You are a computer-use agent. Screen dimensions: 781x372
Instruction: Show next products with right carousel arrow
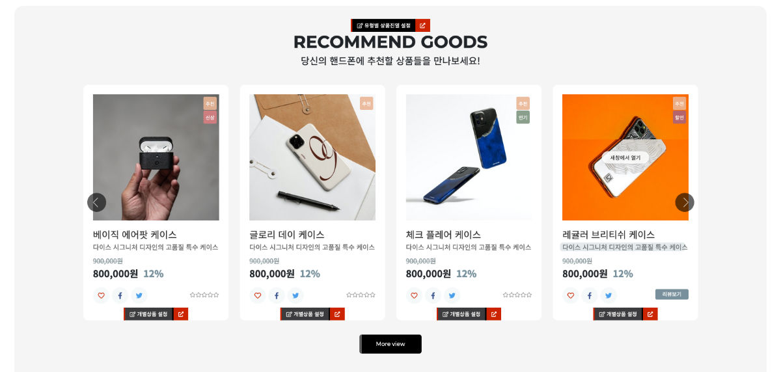685,202
